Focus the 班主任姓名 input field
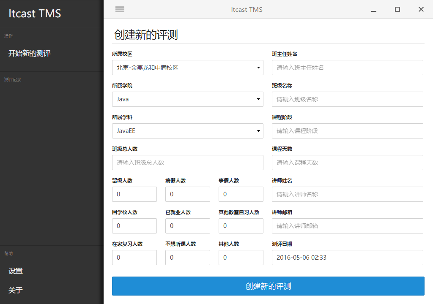Viewport: 433px width, 304px height. click(x=348, y=68)
